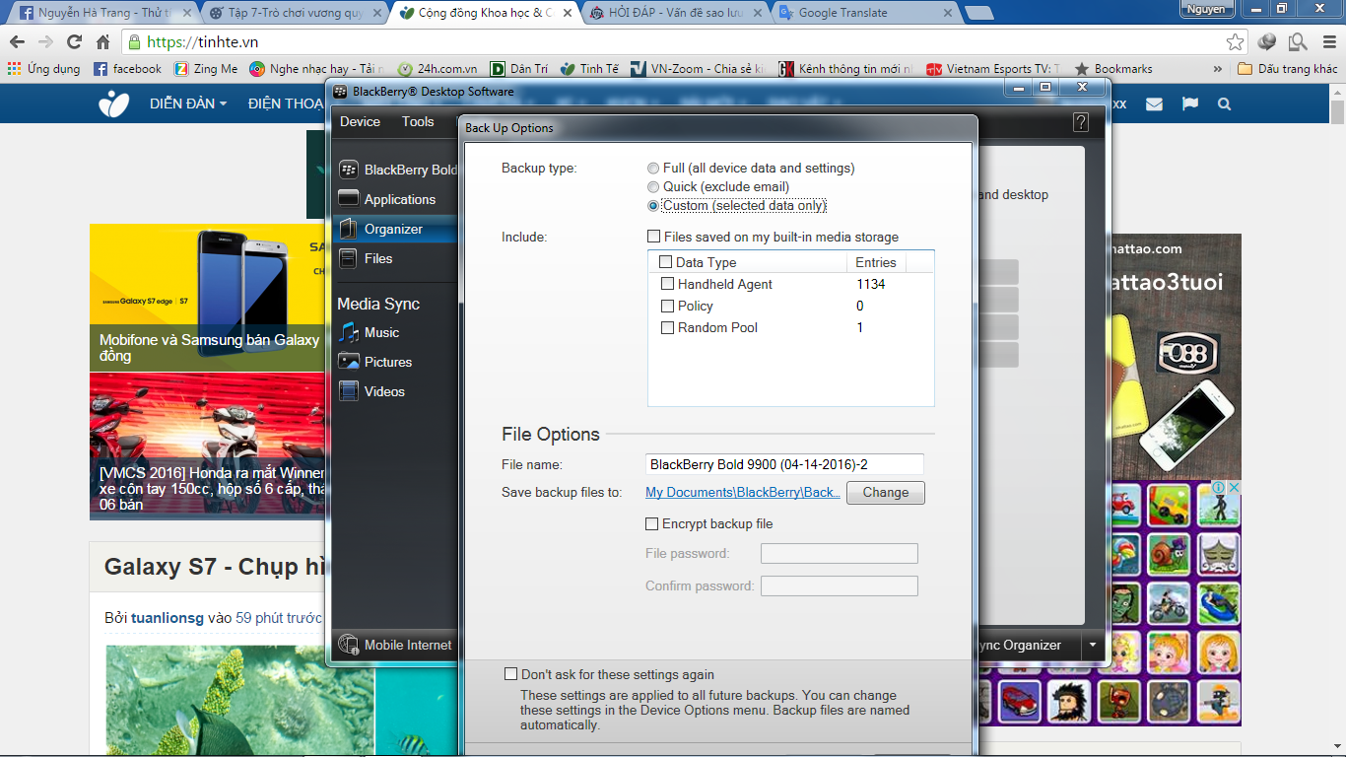Viewport: 1346px width, 757px height.
Task: Open the AdChoices icon on games ad
Action: [1219, 488]
